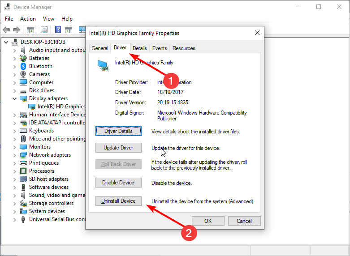Click the System devices icon
The width and height of the screenshot is (350, 256).
tap(23, 211)
